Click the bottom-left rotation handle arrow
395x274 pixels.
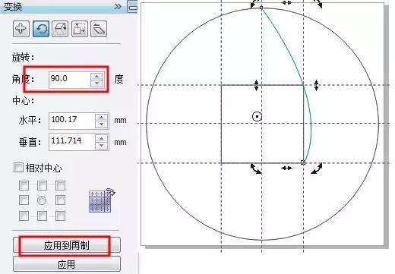[255, 168]
